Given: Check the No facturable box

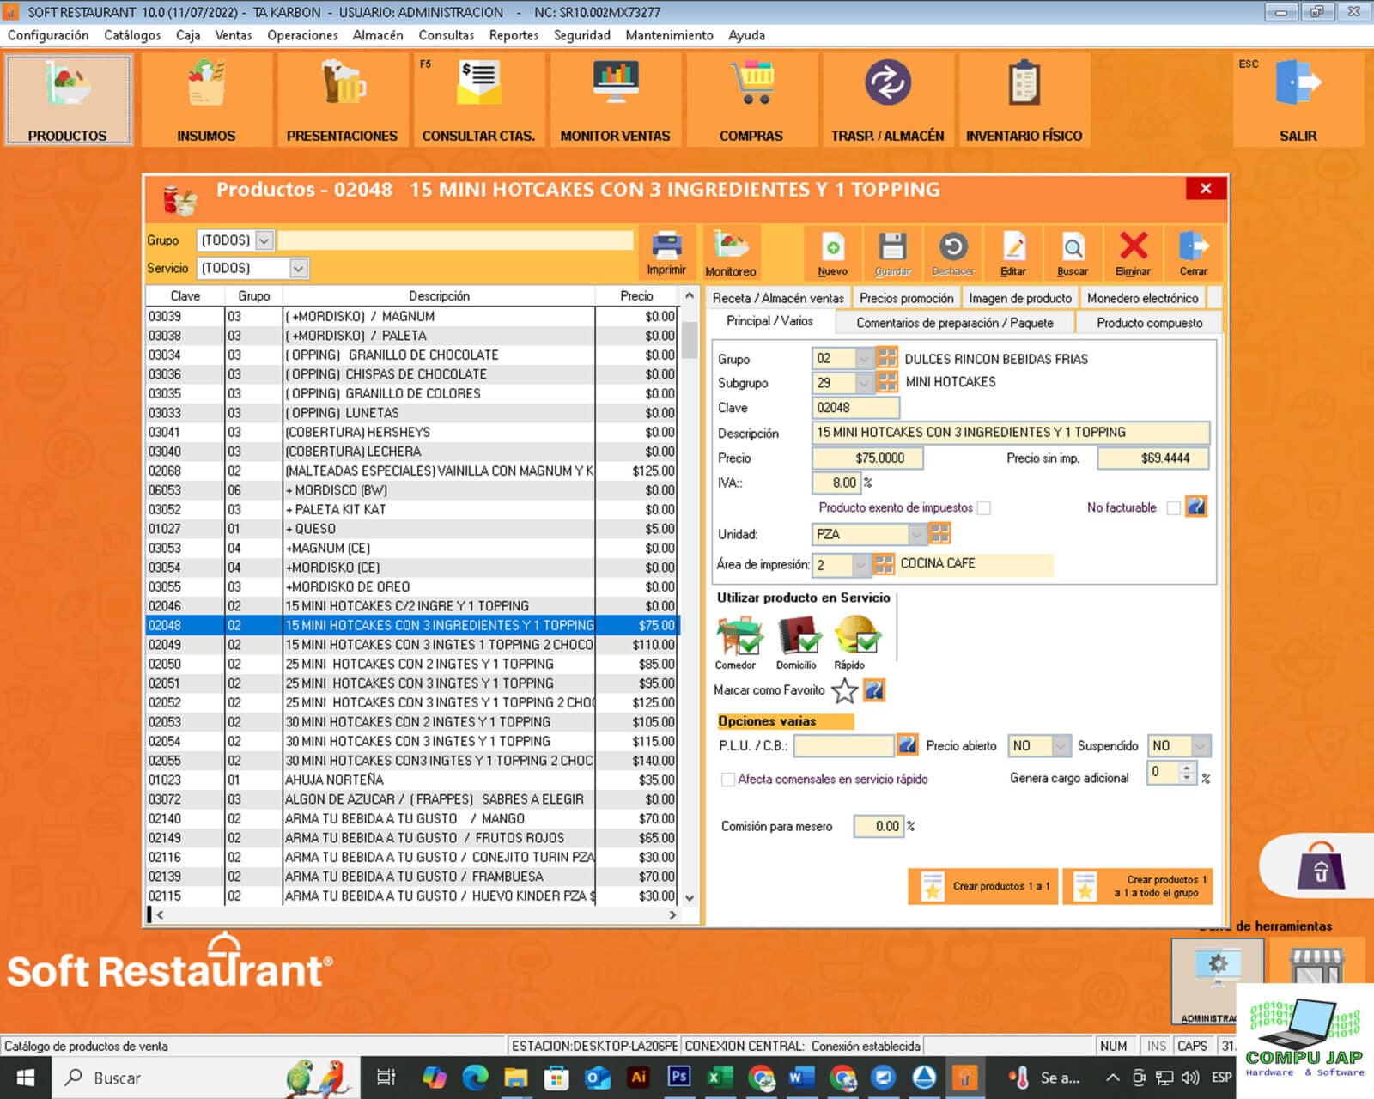Looking at the screenshot, I should [x=1173, y=508].
